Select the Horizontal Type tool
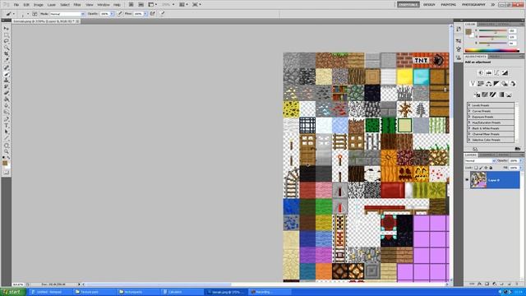 [6, 126]
